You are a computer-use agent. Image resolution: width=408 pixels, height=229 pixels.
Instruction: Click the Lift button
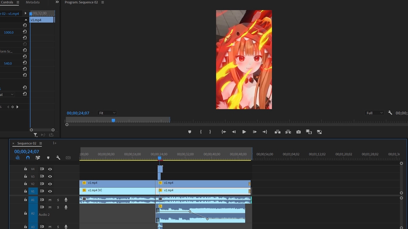(x=278, y=132)
